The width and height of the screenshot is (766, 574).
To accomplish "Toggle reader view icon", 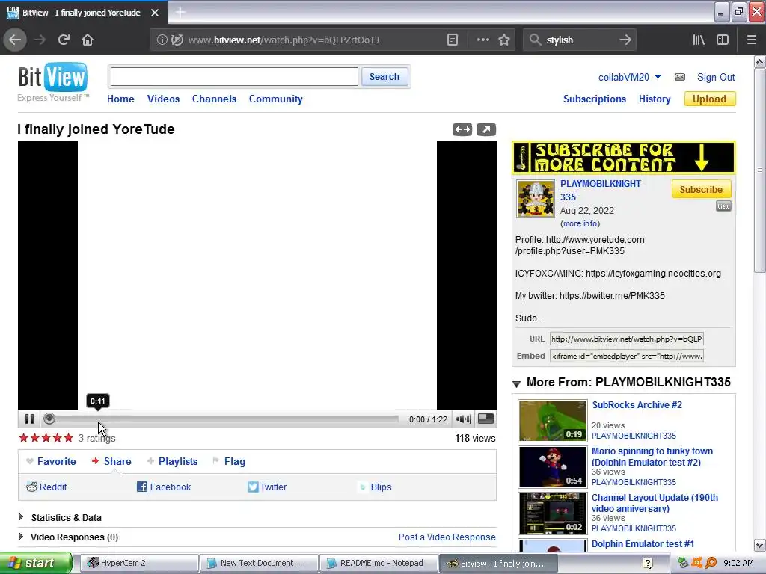I will pos(453,40).
